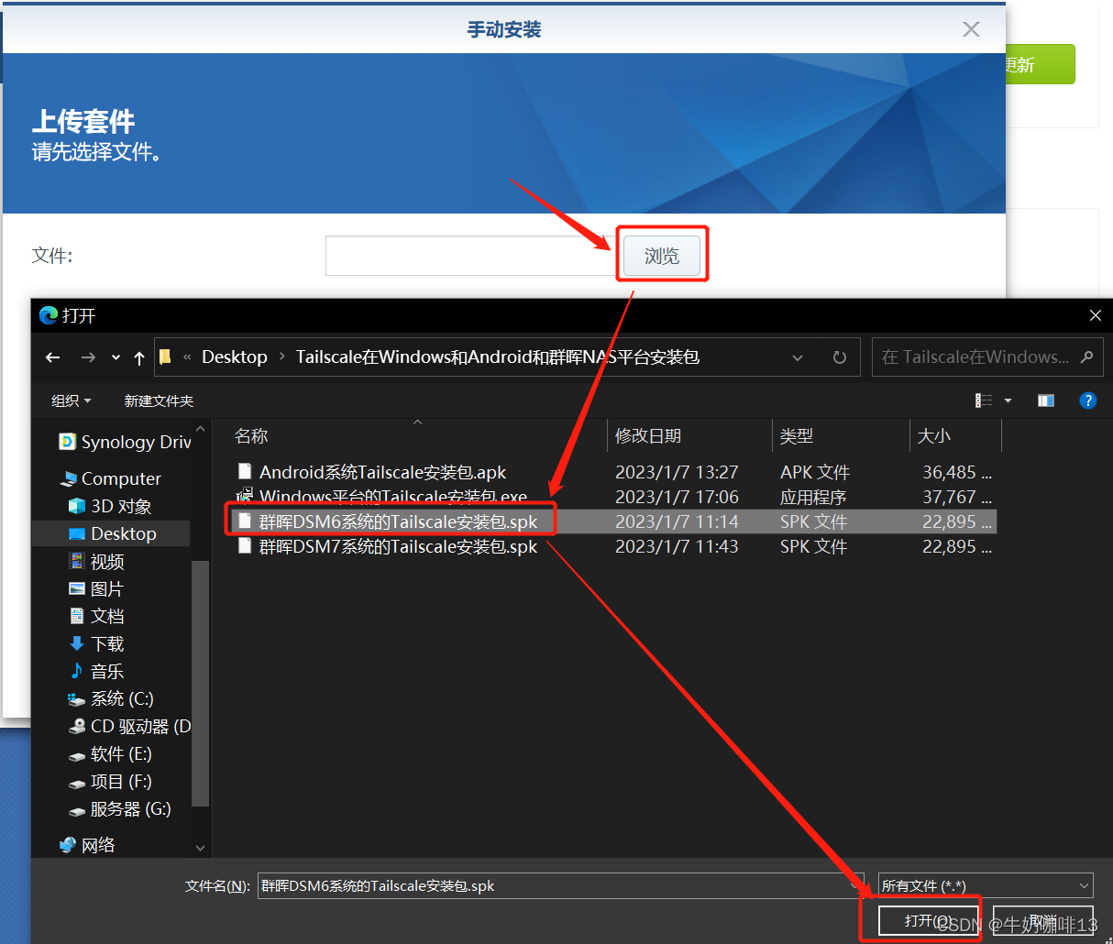The image size is (1113, 944).
Task: Click Desktop in the address breadcrumb
Action: pos(235,357)
